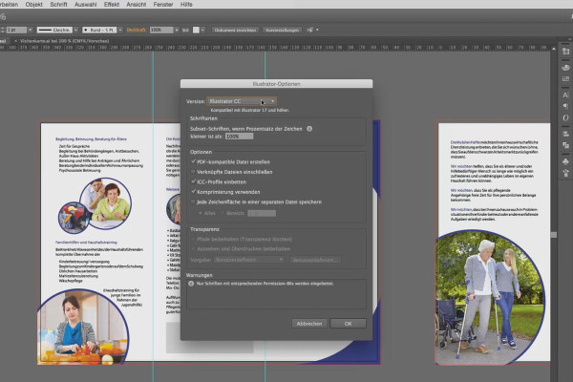Open the Hilfe menu
Viewport: 573px width, 382px height.
coord(186,5)
